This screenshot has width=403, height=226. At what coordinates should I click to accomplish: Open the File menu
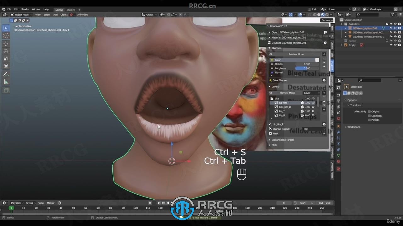pyautogui.click(x=9, y=9)
